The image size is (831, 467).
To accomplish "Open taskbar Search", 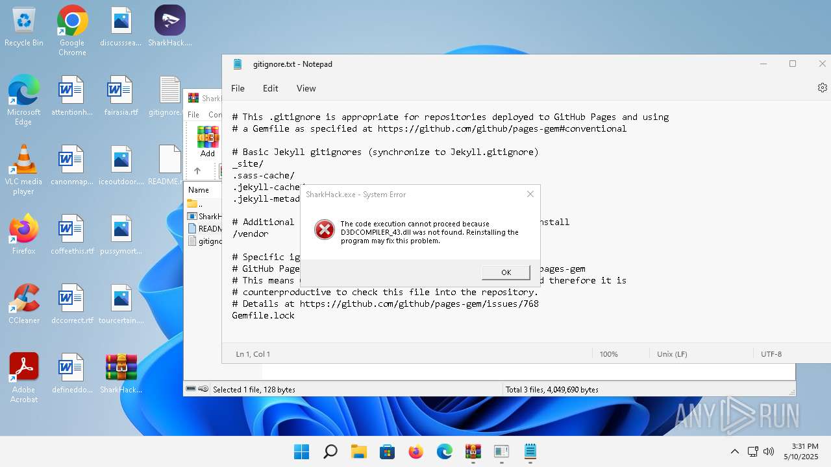I will click(330, 451).
